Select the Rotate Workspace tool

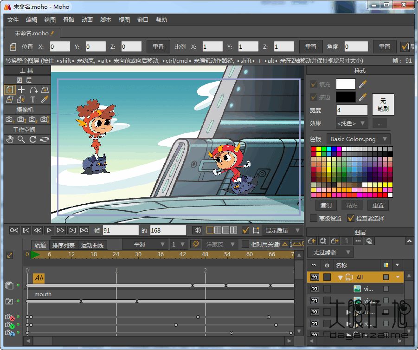click(x=33, y=139)
